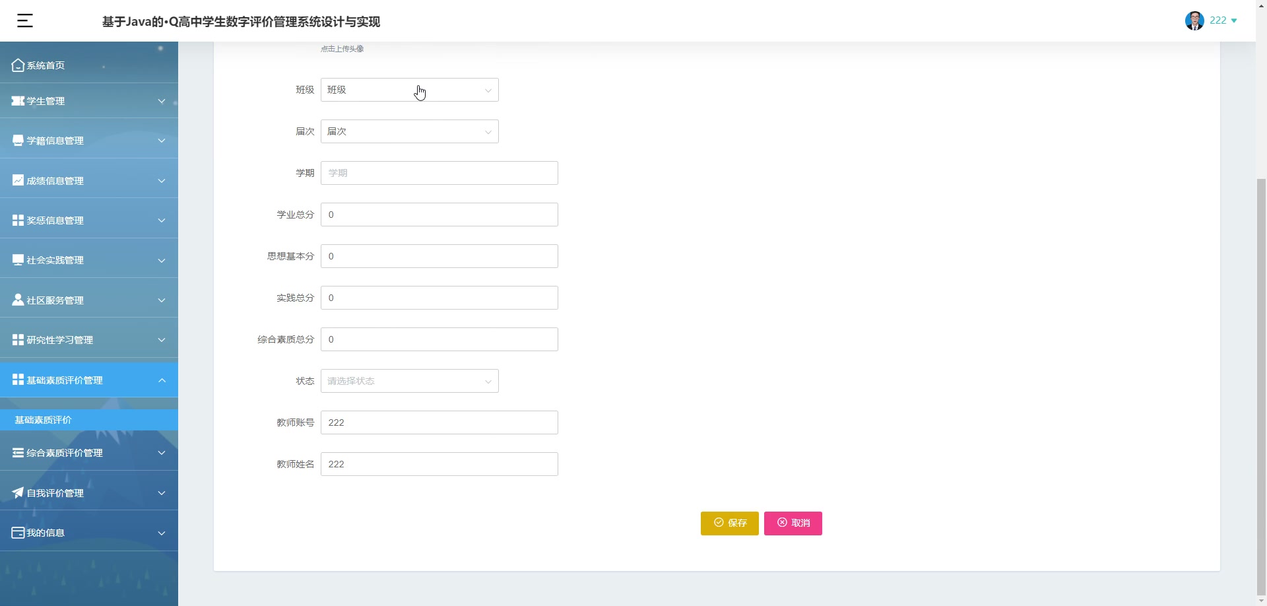Click the 取消 cancel button

point(793,523)
